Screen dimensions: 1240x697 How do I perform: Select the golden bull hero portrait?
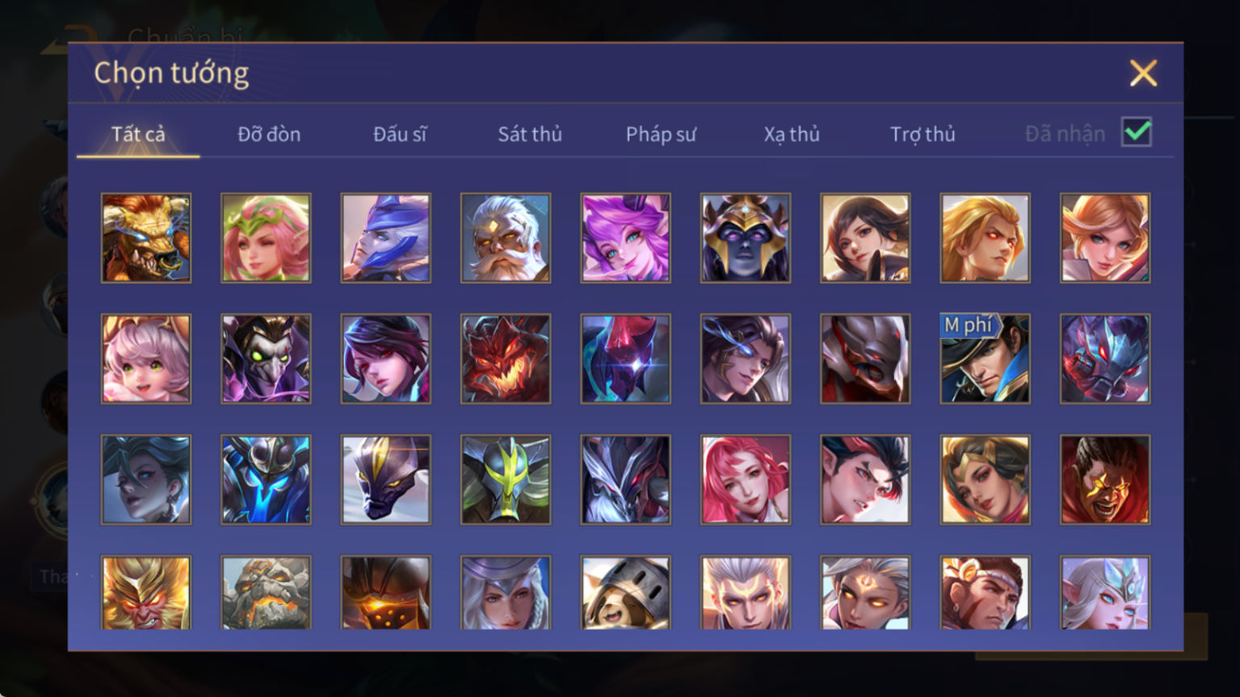coord(146,237)
